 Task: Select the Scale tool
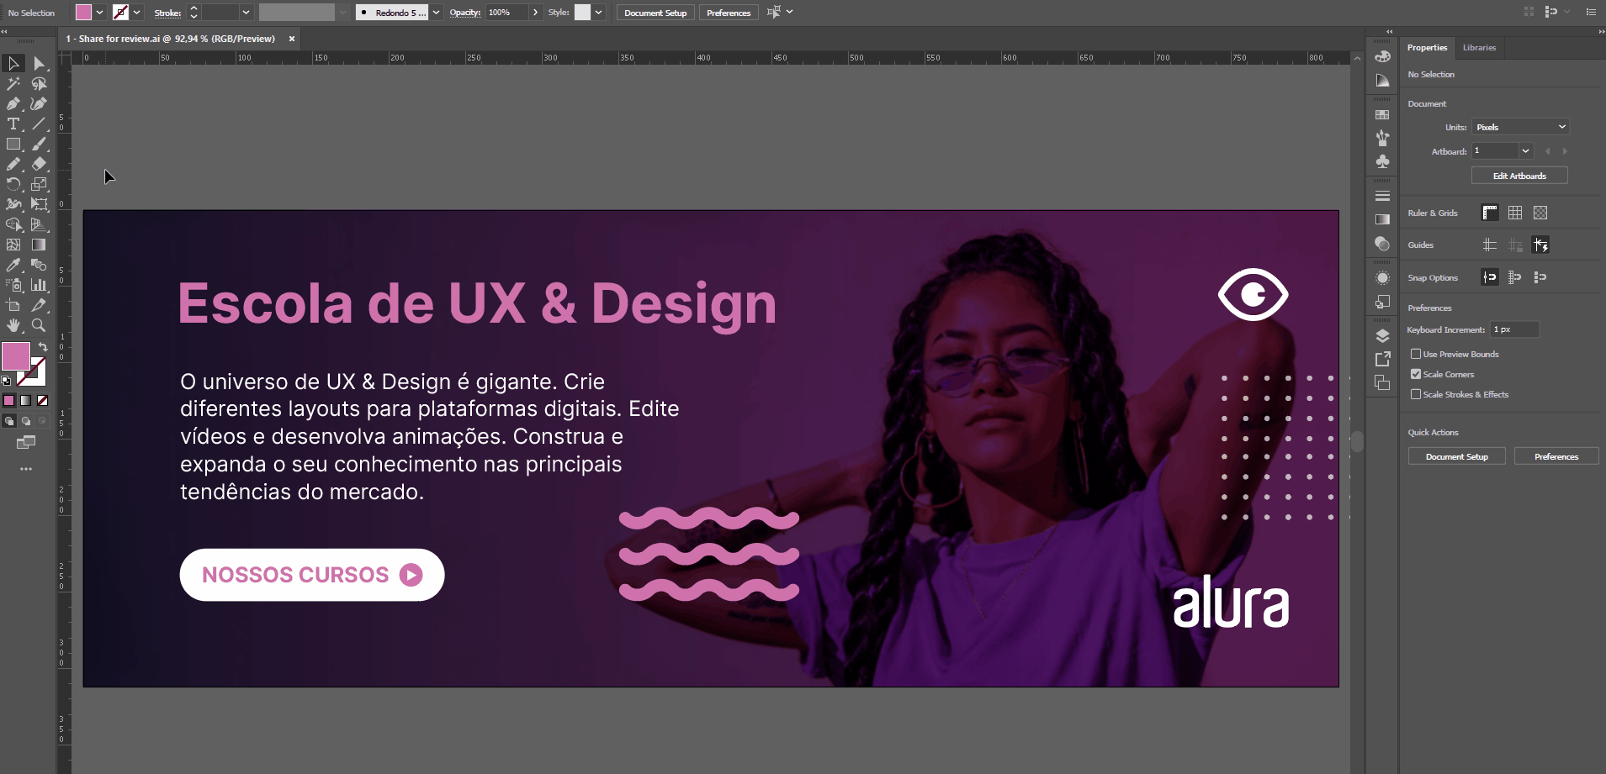click(x=39, y=184)
